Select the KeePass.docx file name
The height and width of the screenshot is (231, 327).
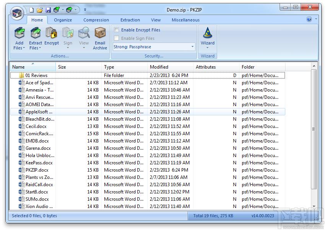click(39, 163)
